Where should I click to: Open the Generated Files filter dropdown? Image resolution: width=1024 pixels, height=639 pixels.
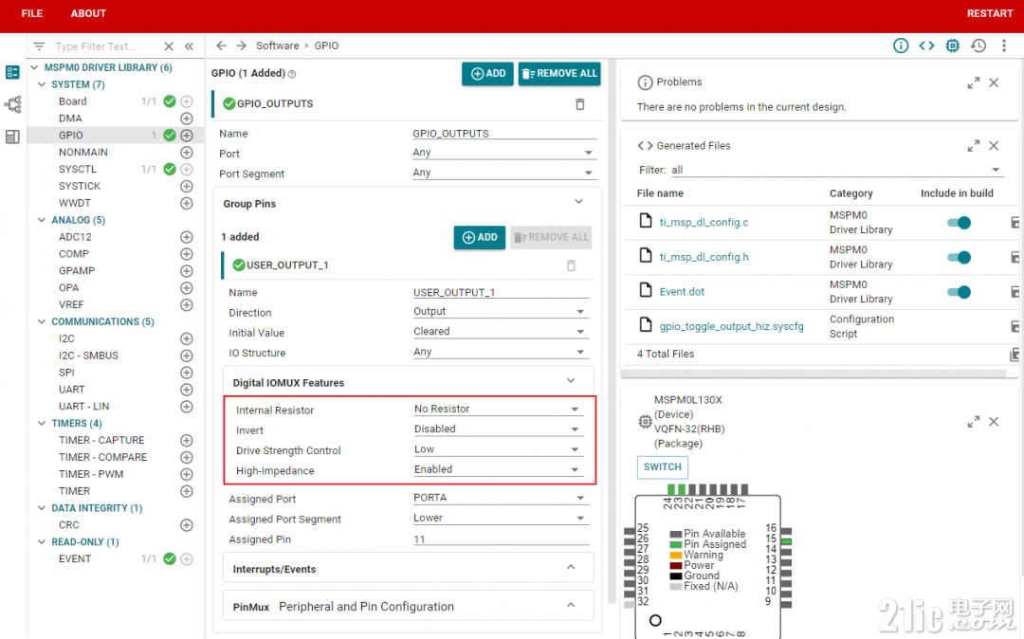pos(836,170)
